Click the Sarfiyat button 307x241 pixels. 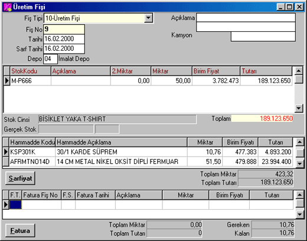tap(20, 179)
